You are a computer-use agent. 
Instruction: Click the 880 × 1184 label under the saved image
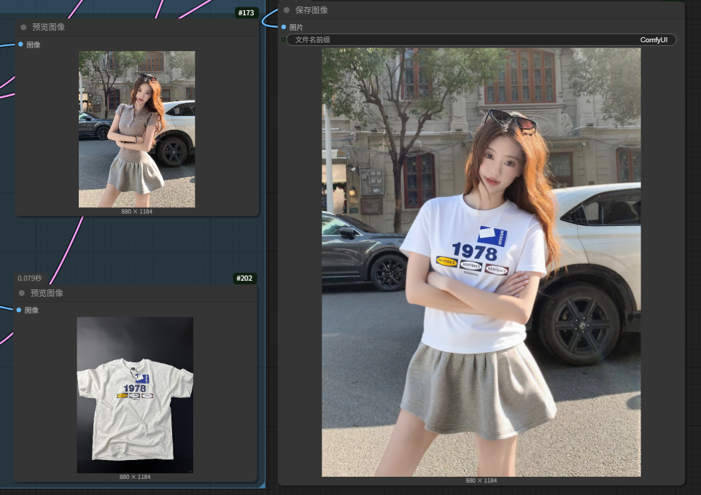pos(481,480)
